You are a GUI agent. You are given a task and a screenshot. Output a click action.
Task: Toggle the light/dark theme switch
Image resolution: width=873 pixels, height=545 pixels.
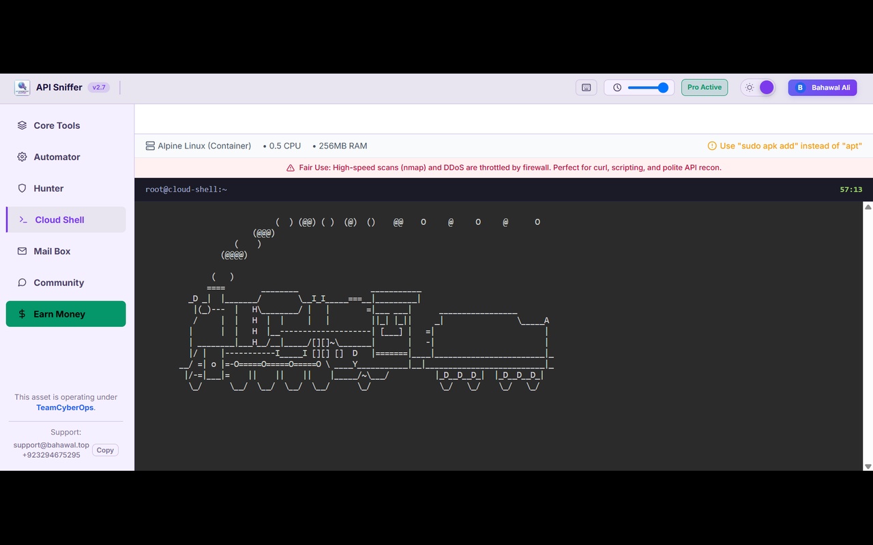pyautogui.click(x=758, y=87)
